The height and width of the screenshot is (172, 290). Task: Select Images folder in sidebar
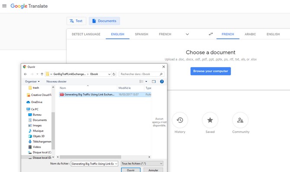[x=35, y=125]
